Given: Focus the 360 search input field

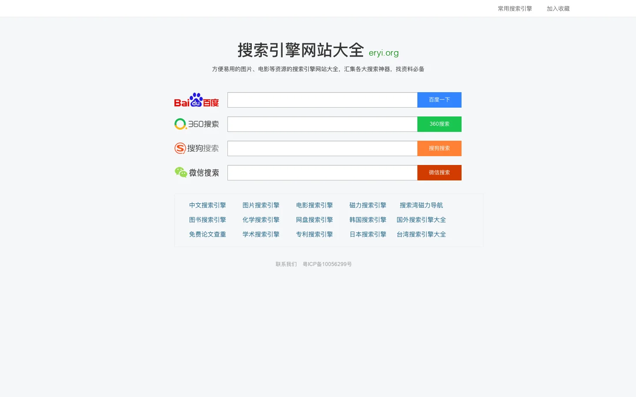Looking at the screenshot, I should pos(322,124).
